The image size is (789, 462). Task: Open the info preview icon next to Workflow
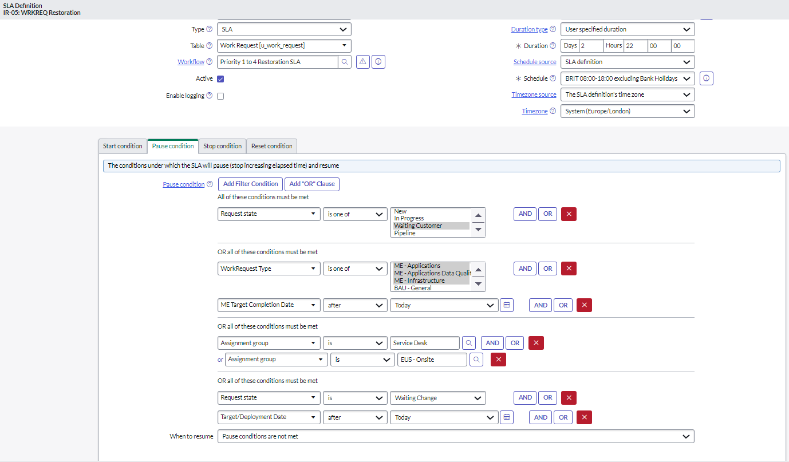coord(378,61)
